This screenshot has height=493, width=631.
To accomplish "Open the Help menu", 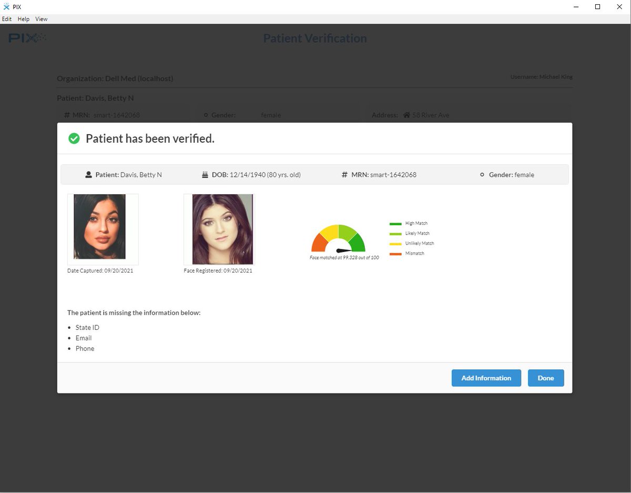I will tap(24, 19).
